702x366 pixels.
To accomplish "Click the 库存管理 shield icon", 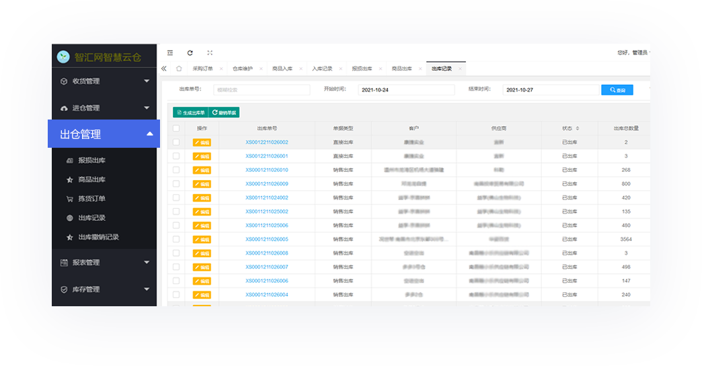I will pos(64,289).
